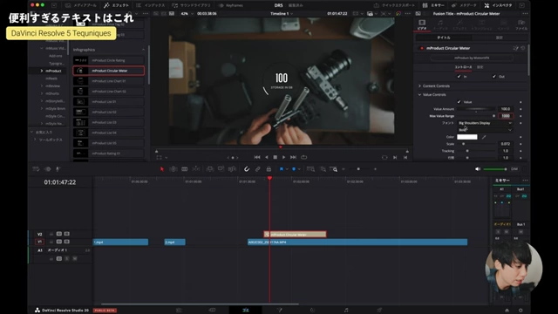
Task: Activate the Trim Edit Mode tool
Action: [174, 169]
